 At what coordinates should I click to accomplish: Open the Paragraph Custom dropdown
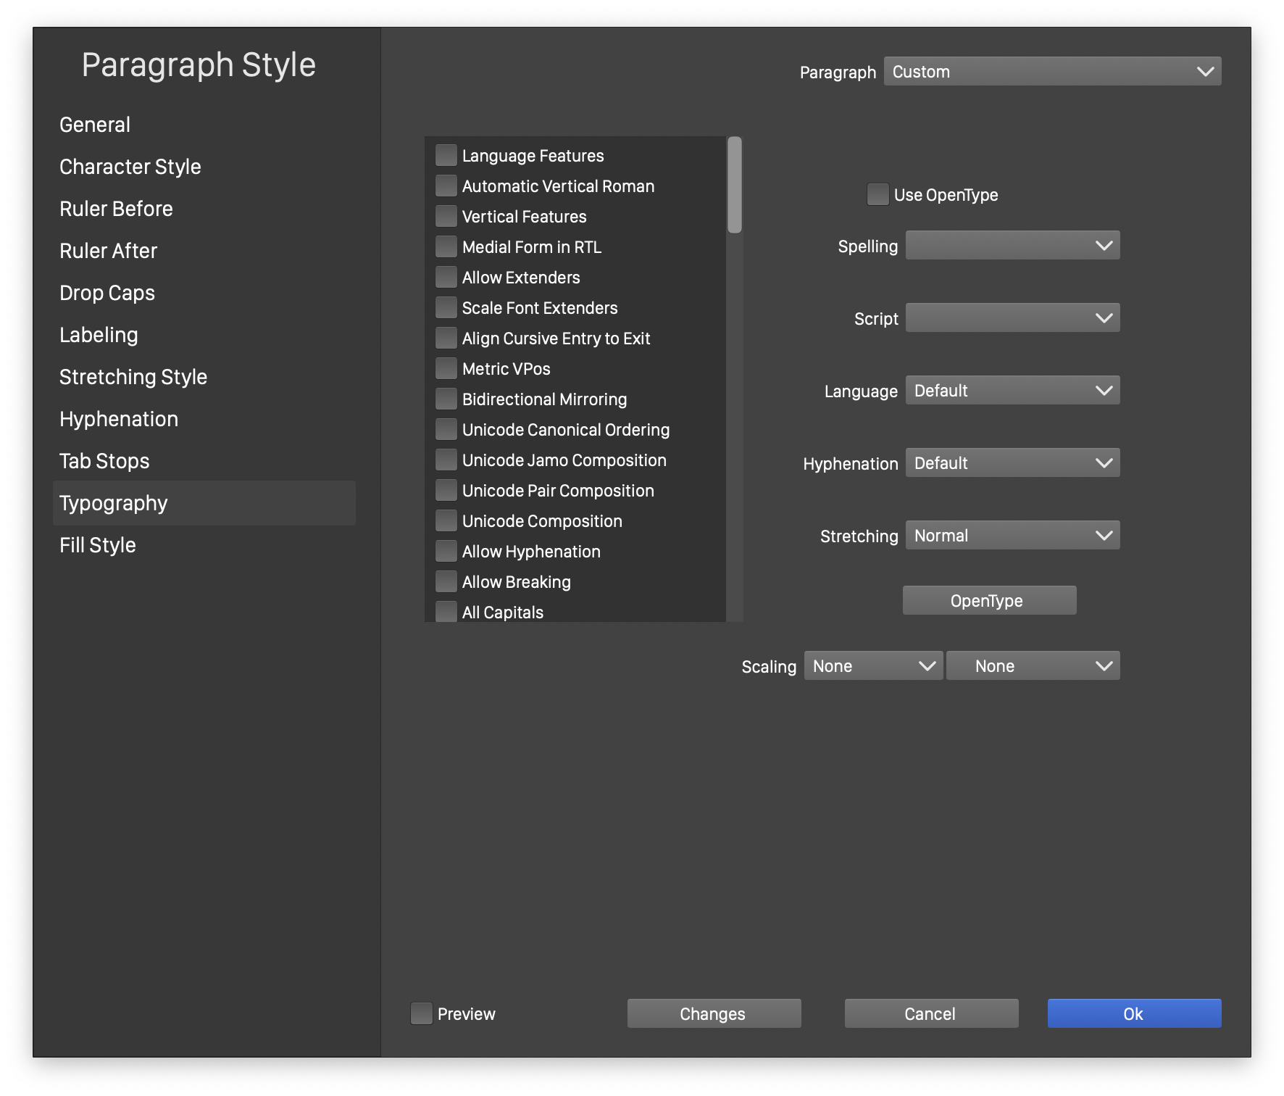pyautogui.click(x=1051, y=71)
